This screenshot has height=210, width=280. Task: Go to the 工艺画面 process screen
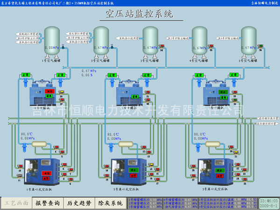(x=16, y=203)
